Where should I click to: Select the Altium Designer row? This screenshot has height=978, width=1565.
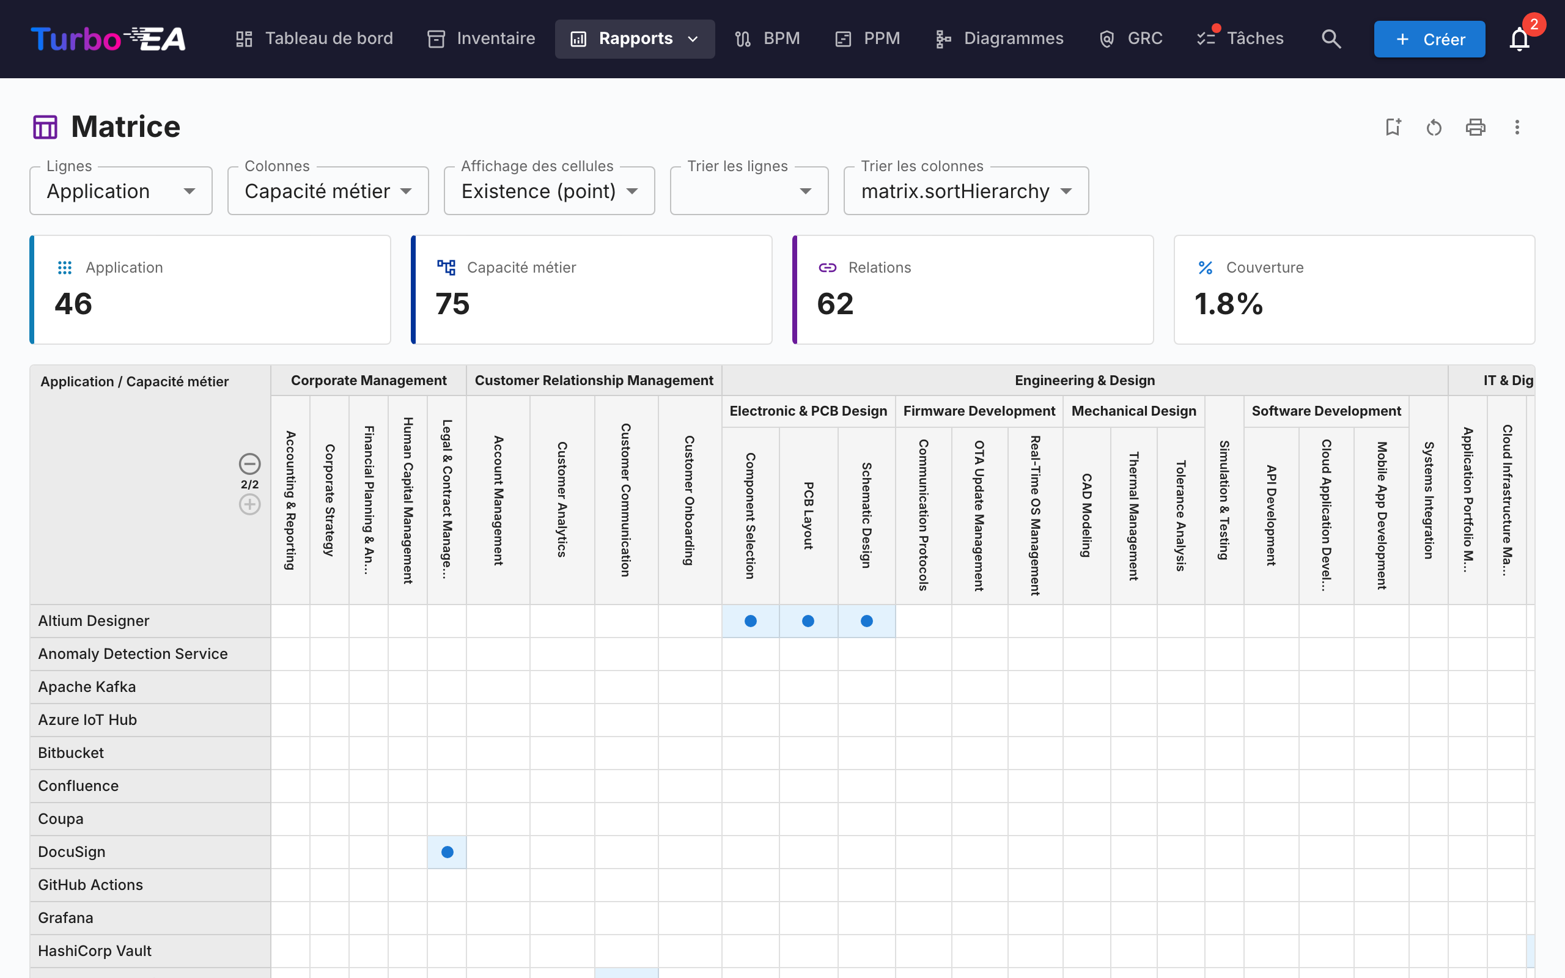pyautogui.click(x=150, y=621)
